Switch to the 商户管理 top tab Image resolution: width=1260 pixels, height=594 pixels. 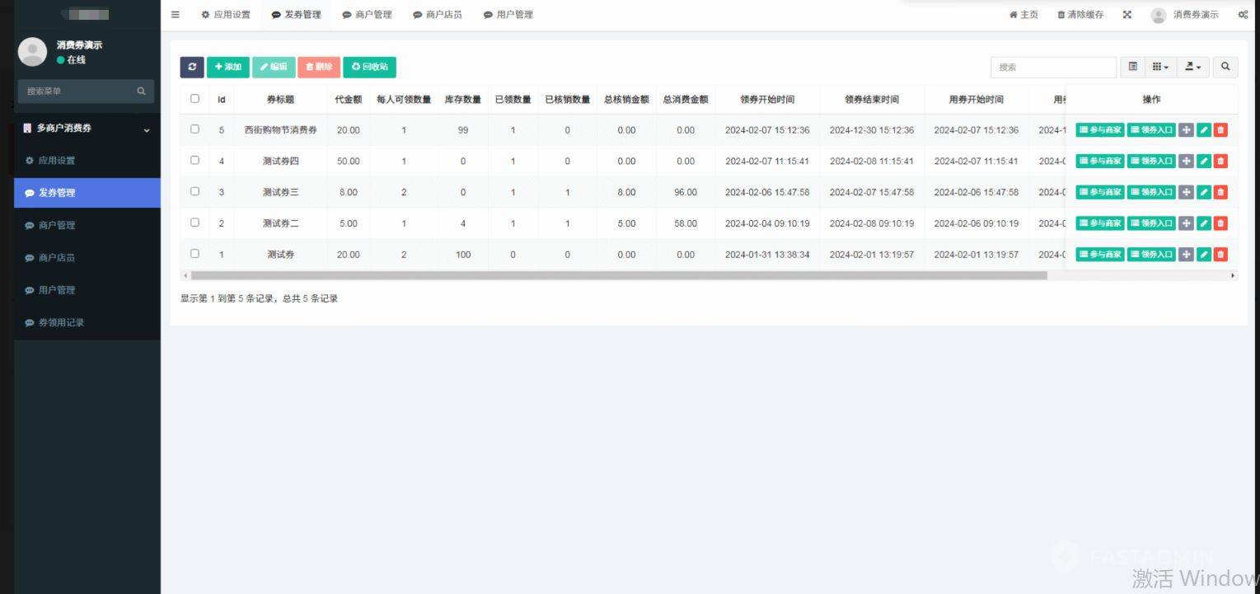[x=368, y=15]
